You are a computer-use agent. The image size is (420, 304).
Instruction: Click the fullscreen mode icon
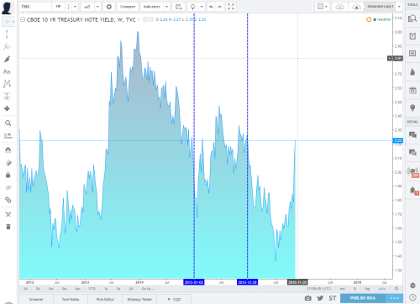click(231, 7)
